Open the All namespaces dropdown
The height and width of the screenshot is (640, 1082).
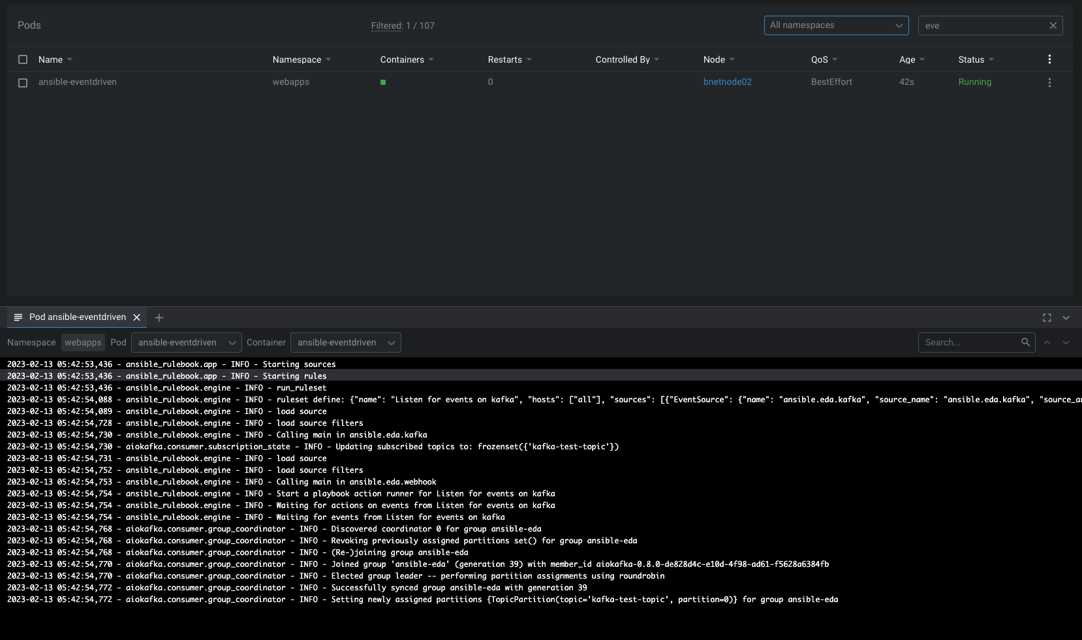tap(836, 25)
